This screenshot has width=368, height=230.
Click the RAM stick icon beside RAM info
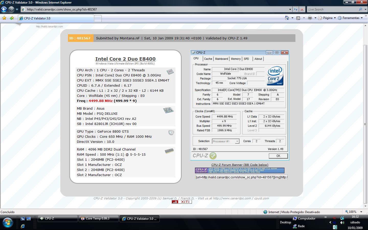[x=169, y=151]
